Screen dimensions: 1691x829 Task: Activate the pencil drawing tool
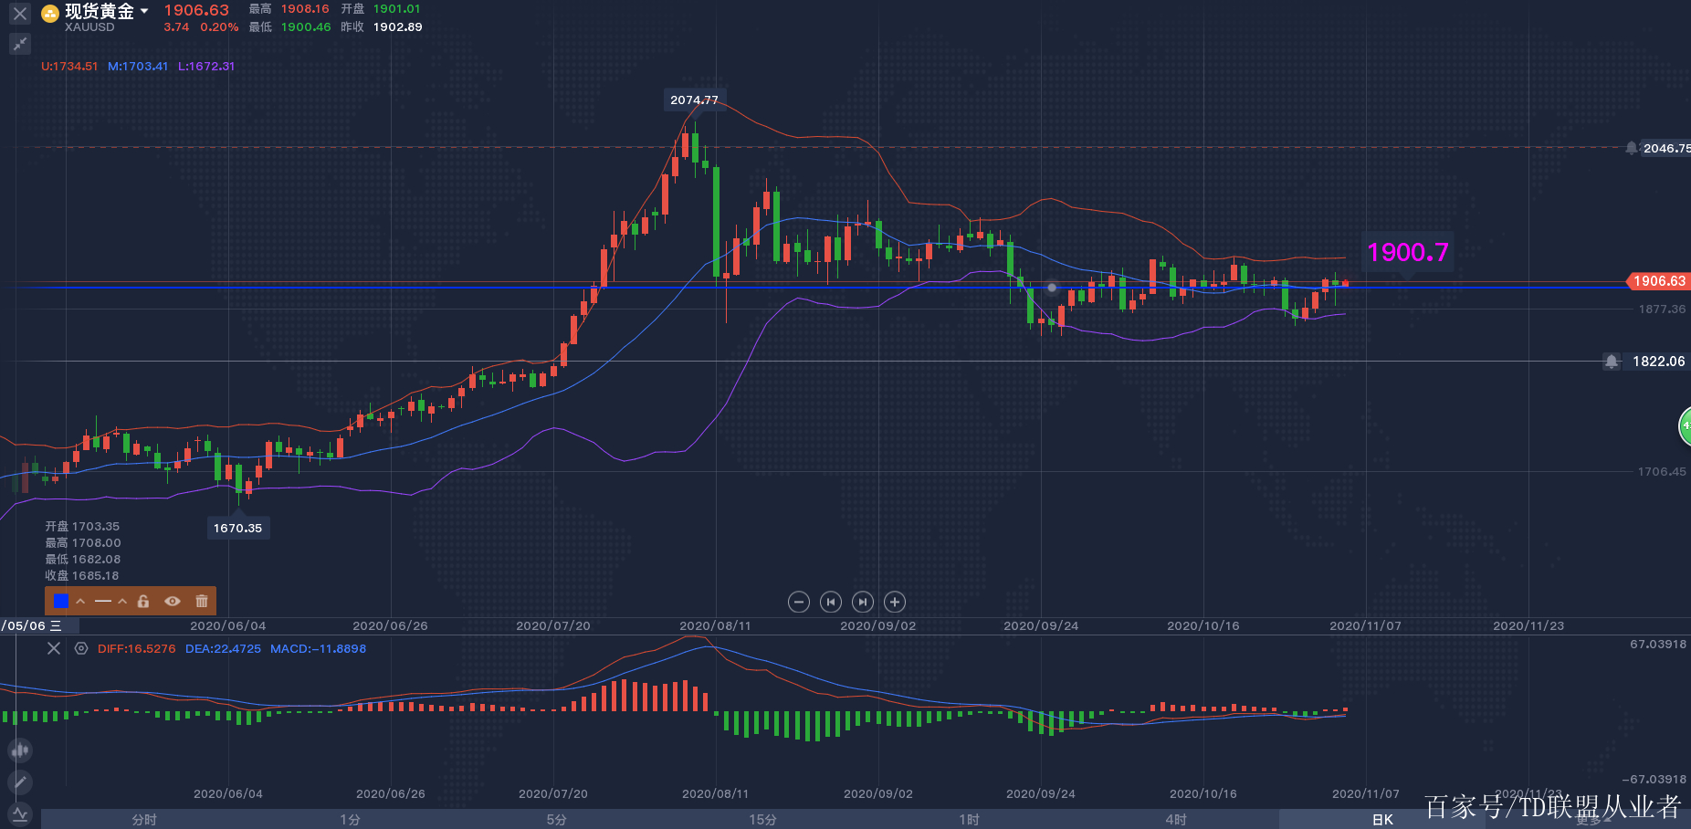click(20, 782)
